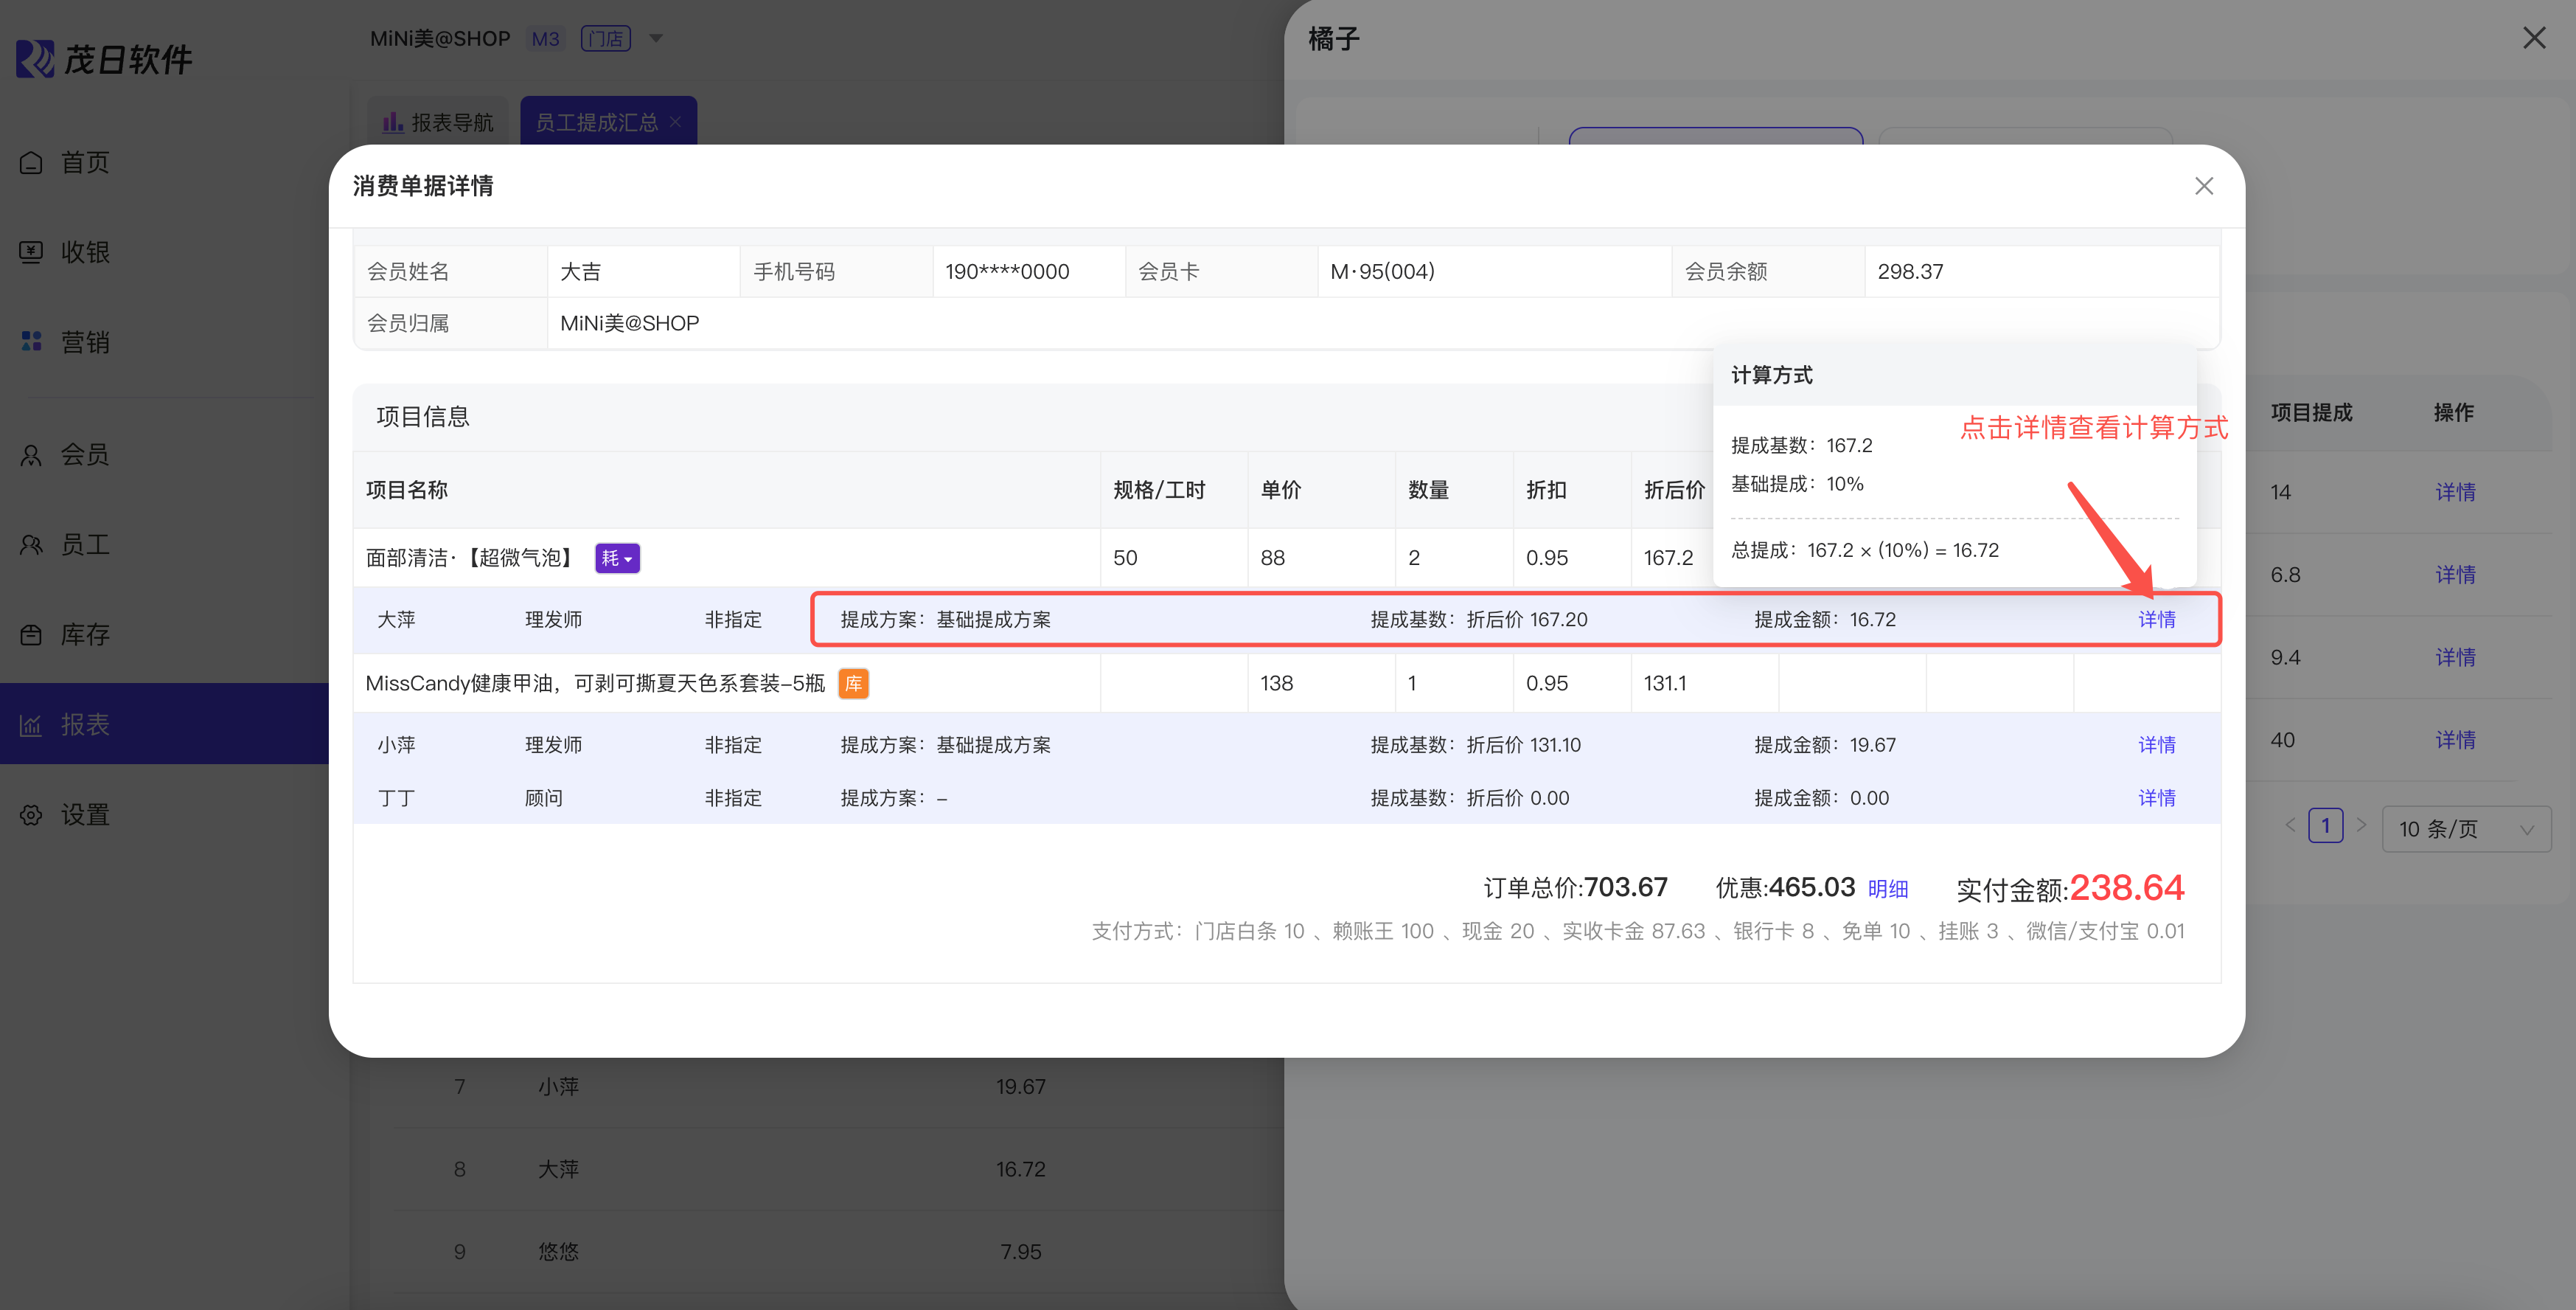Open 详情 link in 小萍 commission row
This screenshot has height=1310, width=2576.
pos(2157,746)
